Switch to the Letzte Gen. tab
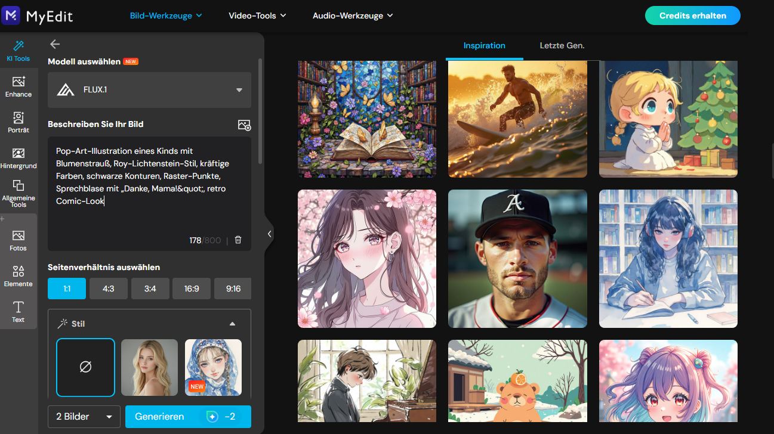The width and height of the screenshot is (774, 434). tap(562, 45)
